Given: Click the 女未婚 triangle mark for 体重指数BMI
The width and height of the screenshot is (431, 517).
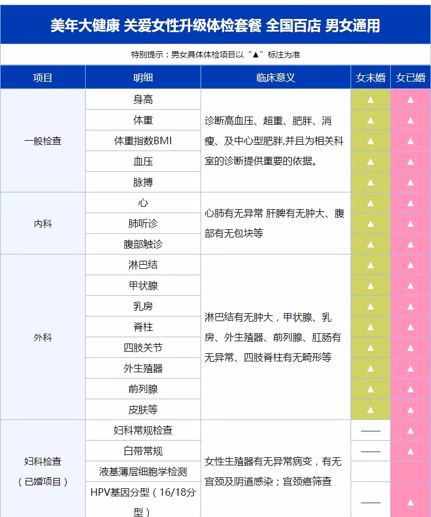Looking at the screenshot, I should (x=370, y=141).
